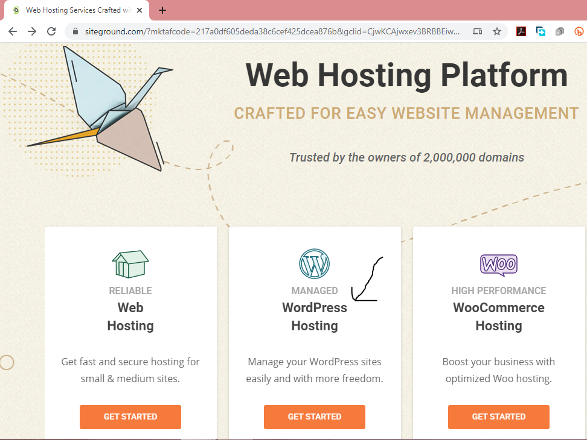Click CRAFTED FOR EASY WEBSITE MANAGEMENT subtitle
This screenshot has width=587, height=440.
point(406,113)
